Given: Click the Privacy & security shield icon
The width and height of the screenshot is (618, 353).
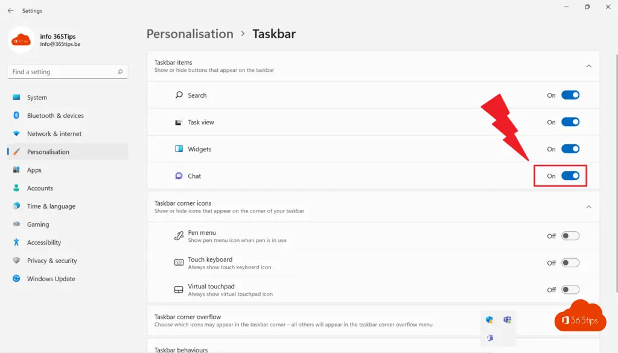Looking at the screenshot, I should point(16,261).
